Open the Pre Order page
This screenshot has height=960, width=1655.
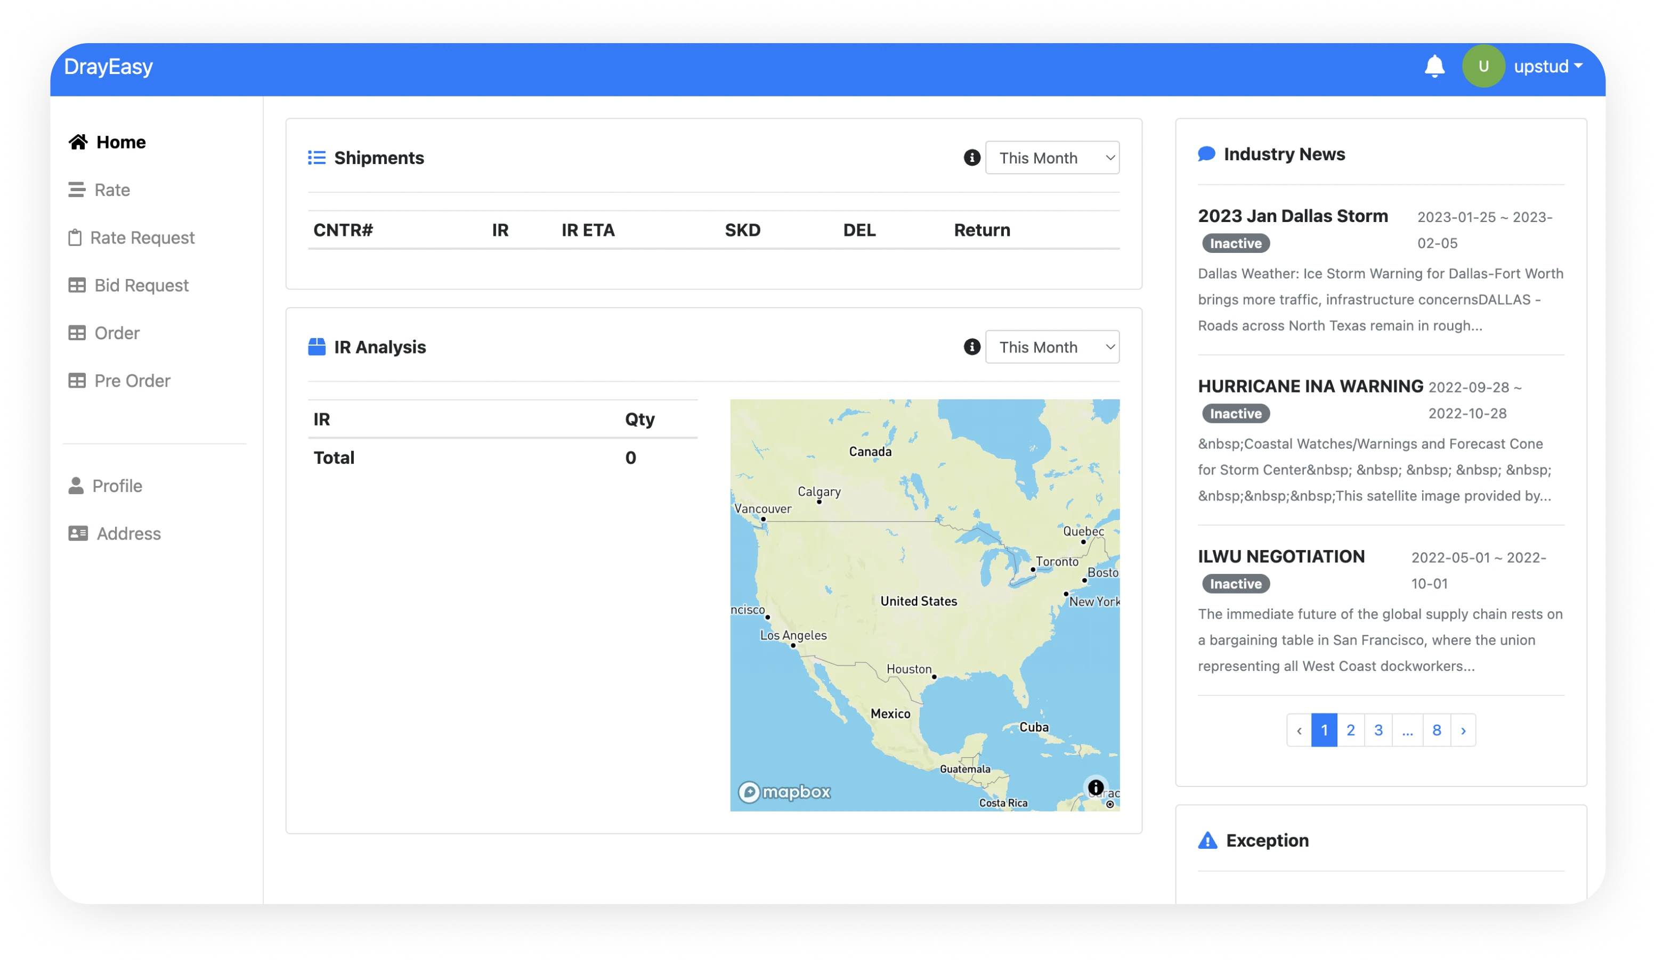pyautogui.click(x=119, y=381)
